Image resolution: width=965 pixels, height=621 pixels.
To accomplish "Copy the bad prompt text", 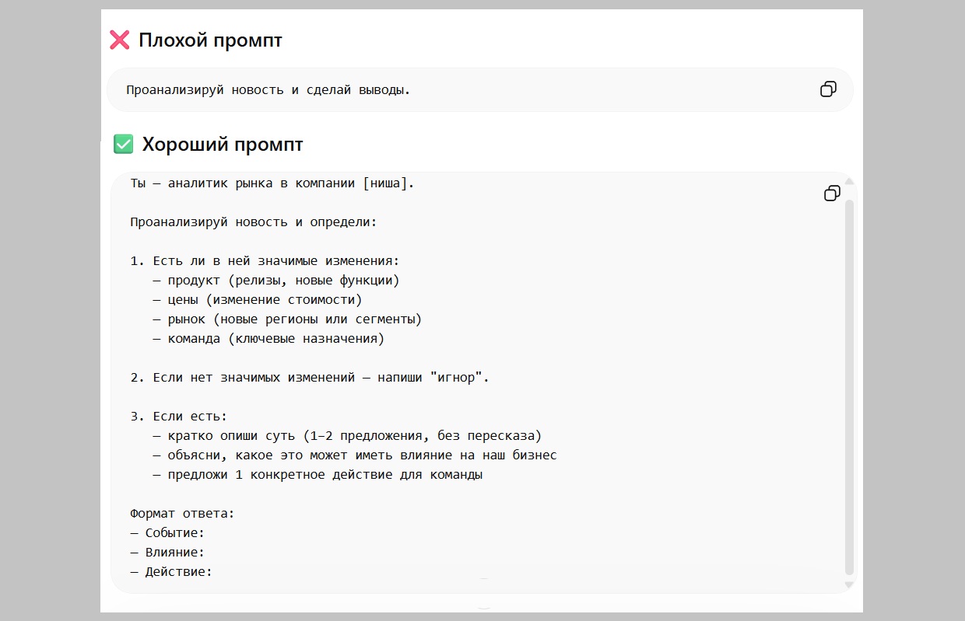I will 828,89.
